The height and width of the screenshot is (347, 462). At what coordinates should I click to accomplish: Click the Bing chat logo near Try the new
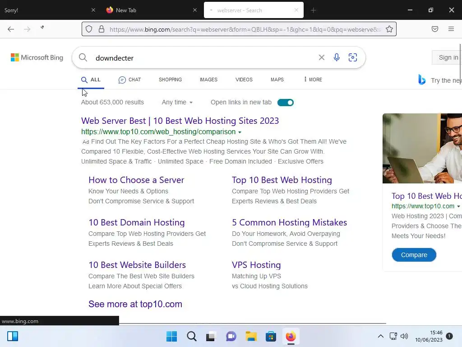(422, 80)
